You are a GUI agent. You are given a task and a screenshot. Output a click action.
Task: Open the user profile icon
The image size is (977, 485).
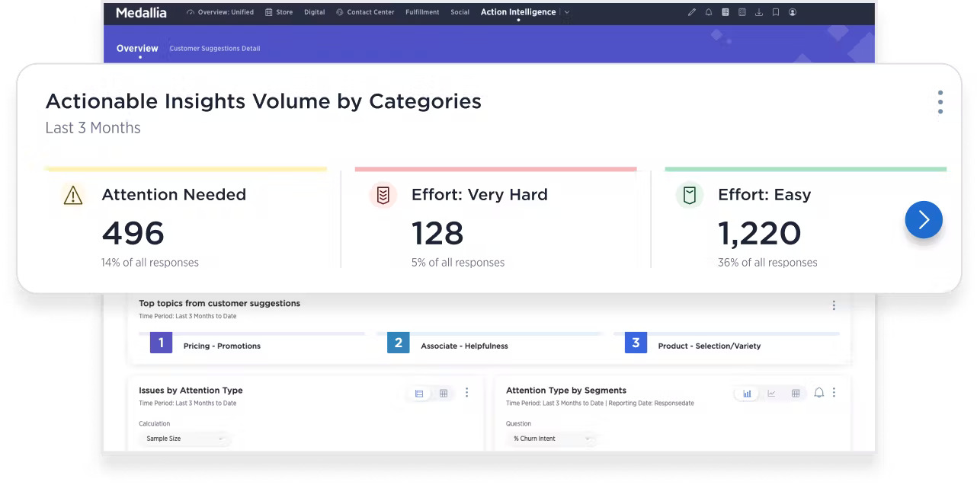(x=793, y=12)
